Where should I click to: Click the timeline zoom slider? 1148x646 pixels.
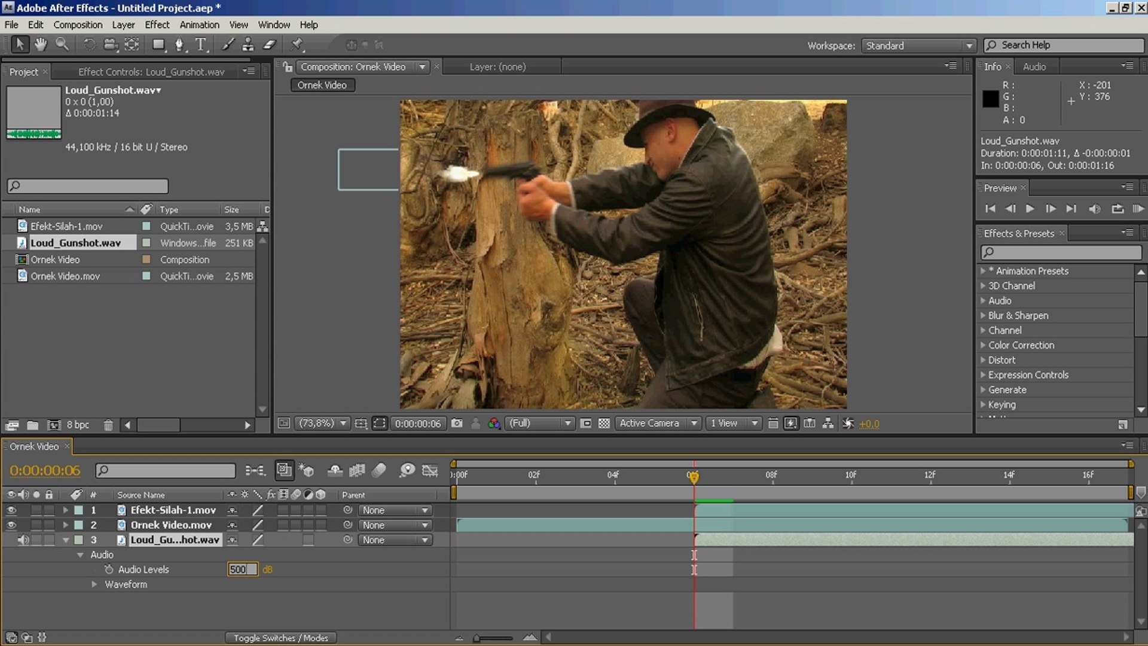[493, 638]
